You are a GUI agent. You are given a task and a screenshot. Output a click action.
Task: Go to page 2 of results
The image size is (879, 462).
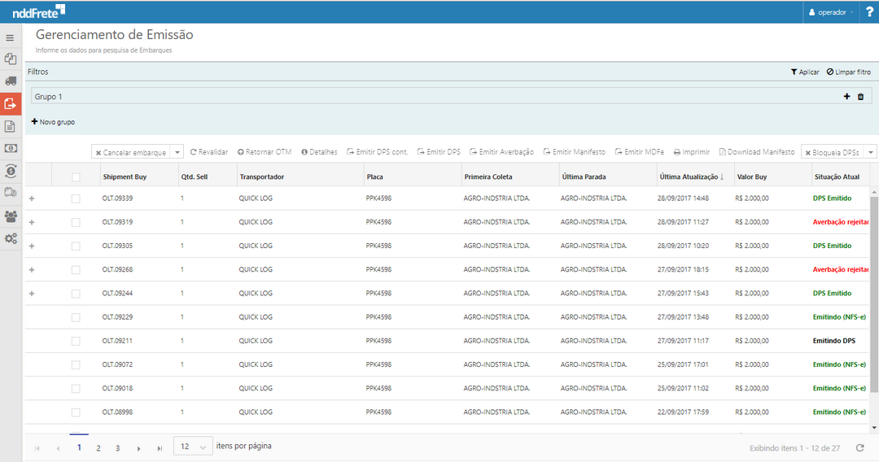pos(98,447)
